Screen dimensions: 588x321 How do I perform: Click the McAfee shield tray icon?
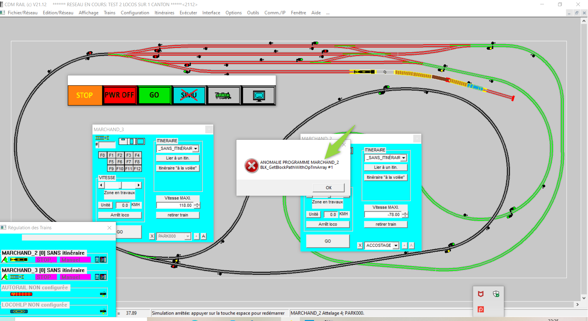[x=481, y=294]
